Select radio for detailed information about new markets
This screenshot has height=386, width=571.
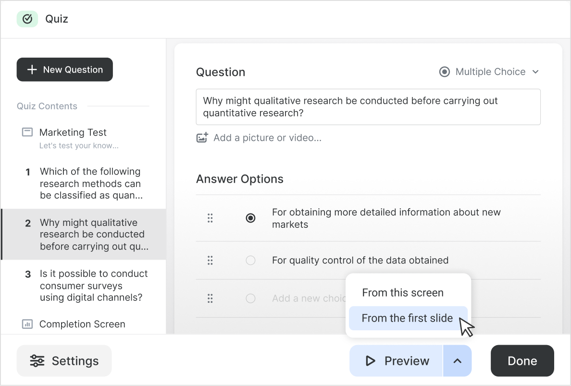pos(250,218)
